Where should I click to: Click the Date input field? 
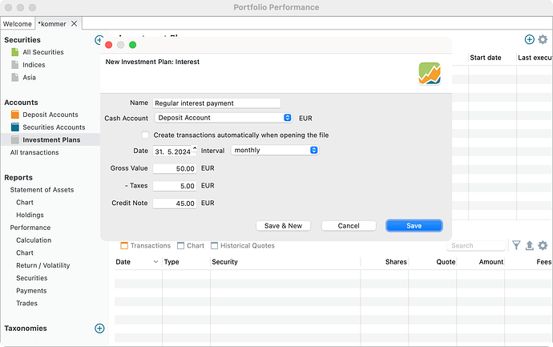172,151
